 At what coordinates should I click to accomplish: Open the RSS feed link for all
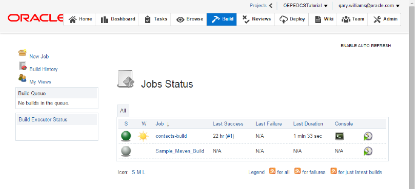(283, 172)
